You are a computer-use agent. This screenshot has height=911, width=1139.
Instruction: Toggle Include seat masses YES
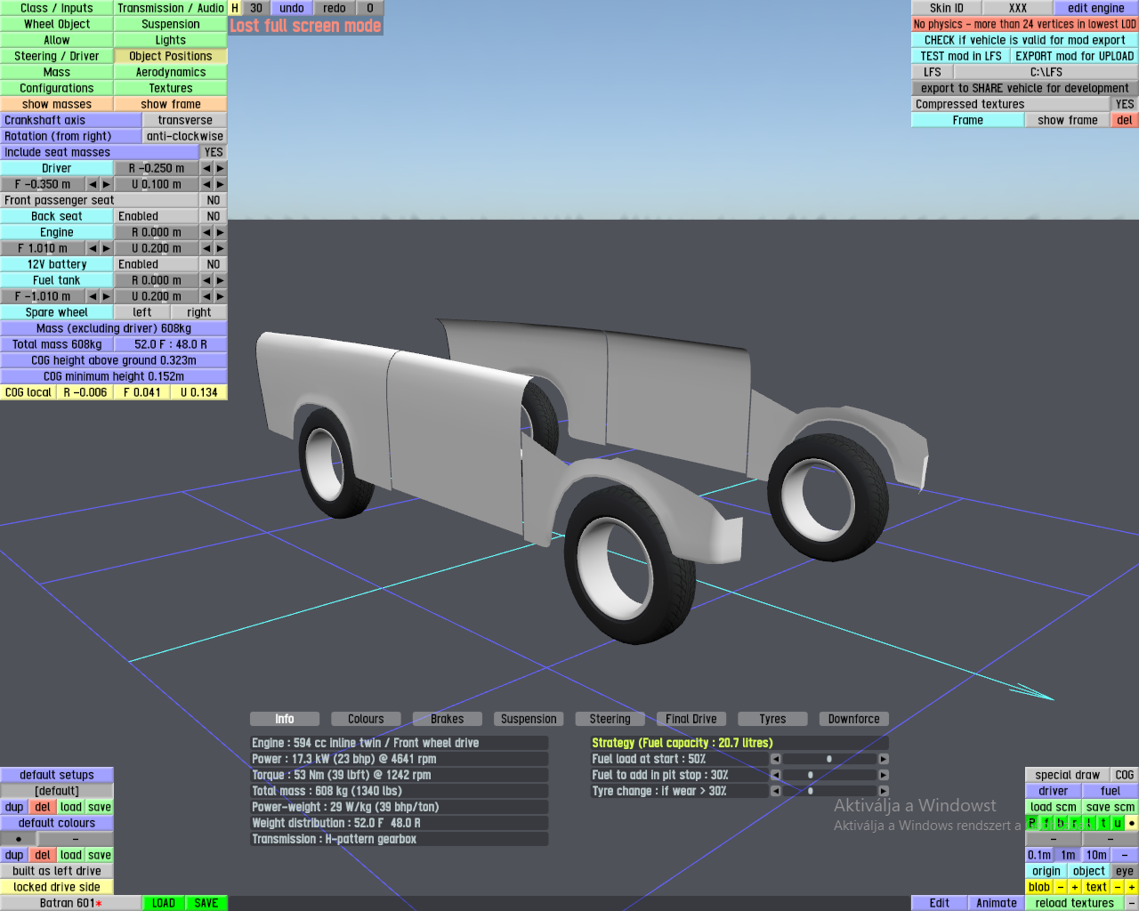(x=214, y=152)
